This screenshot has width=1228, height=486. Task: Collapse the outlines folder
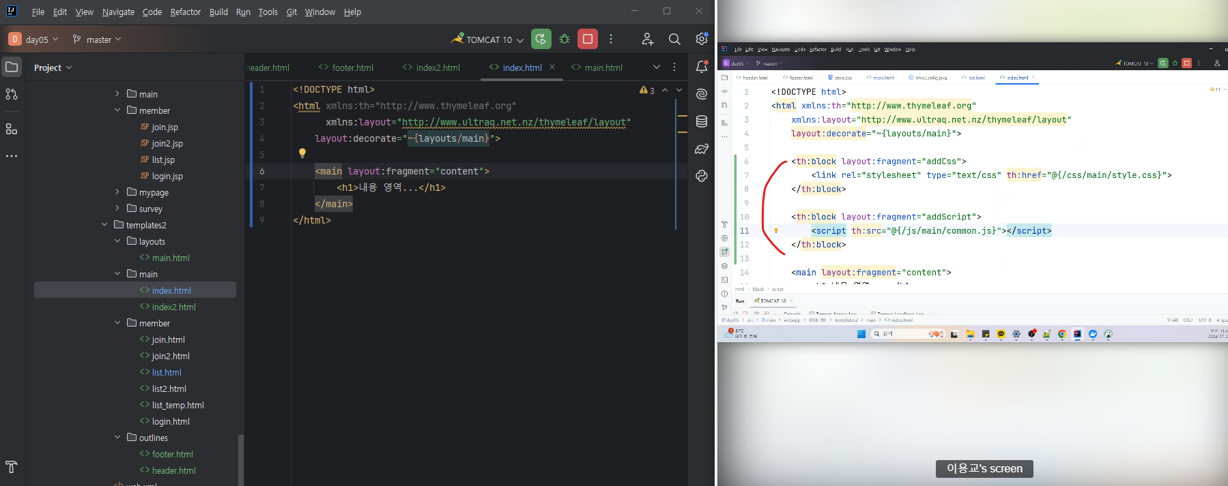click(x=117, y=438)
